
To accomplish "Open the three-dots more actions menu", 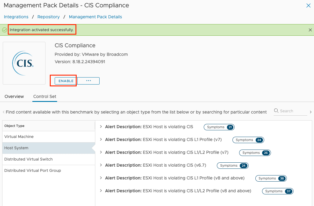I will pyautogui.click(x=89, y=81).
